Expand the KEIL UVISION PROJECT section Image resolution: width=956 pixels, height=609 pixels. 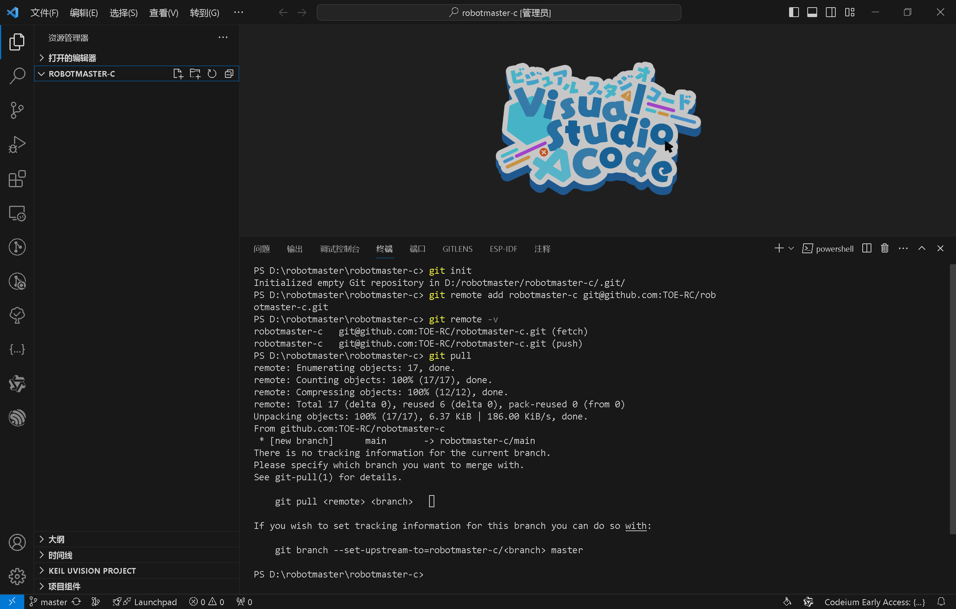click(x=137, y=571)
